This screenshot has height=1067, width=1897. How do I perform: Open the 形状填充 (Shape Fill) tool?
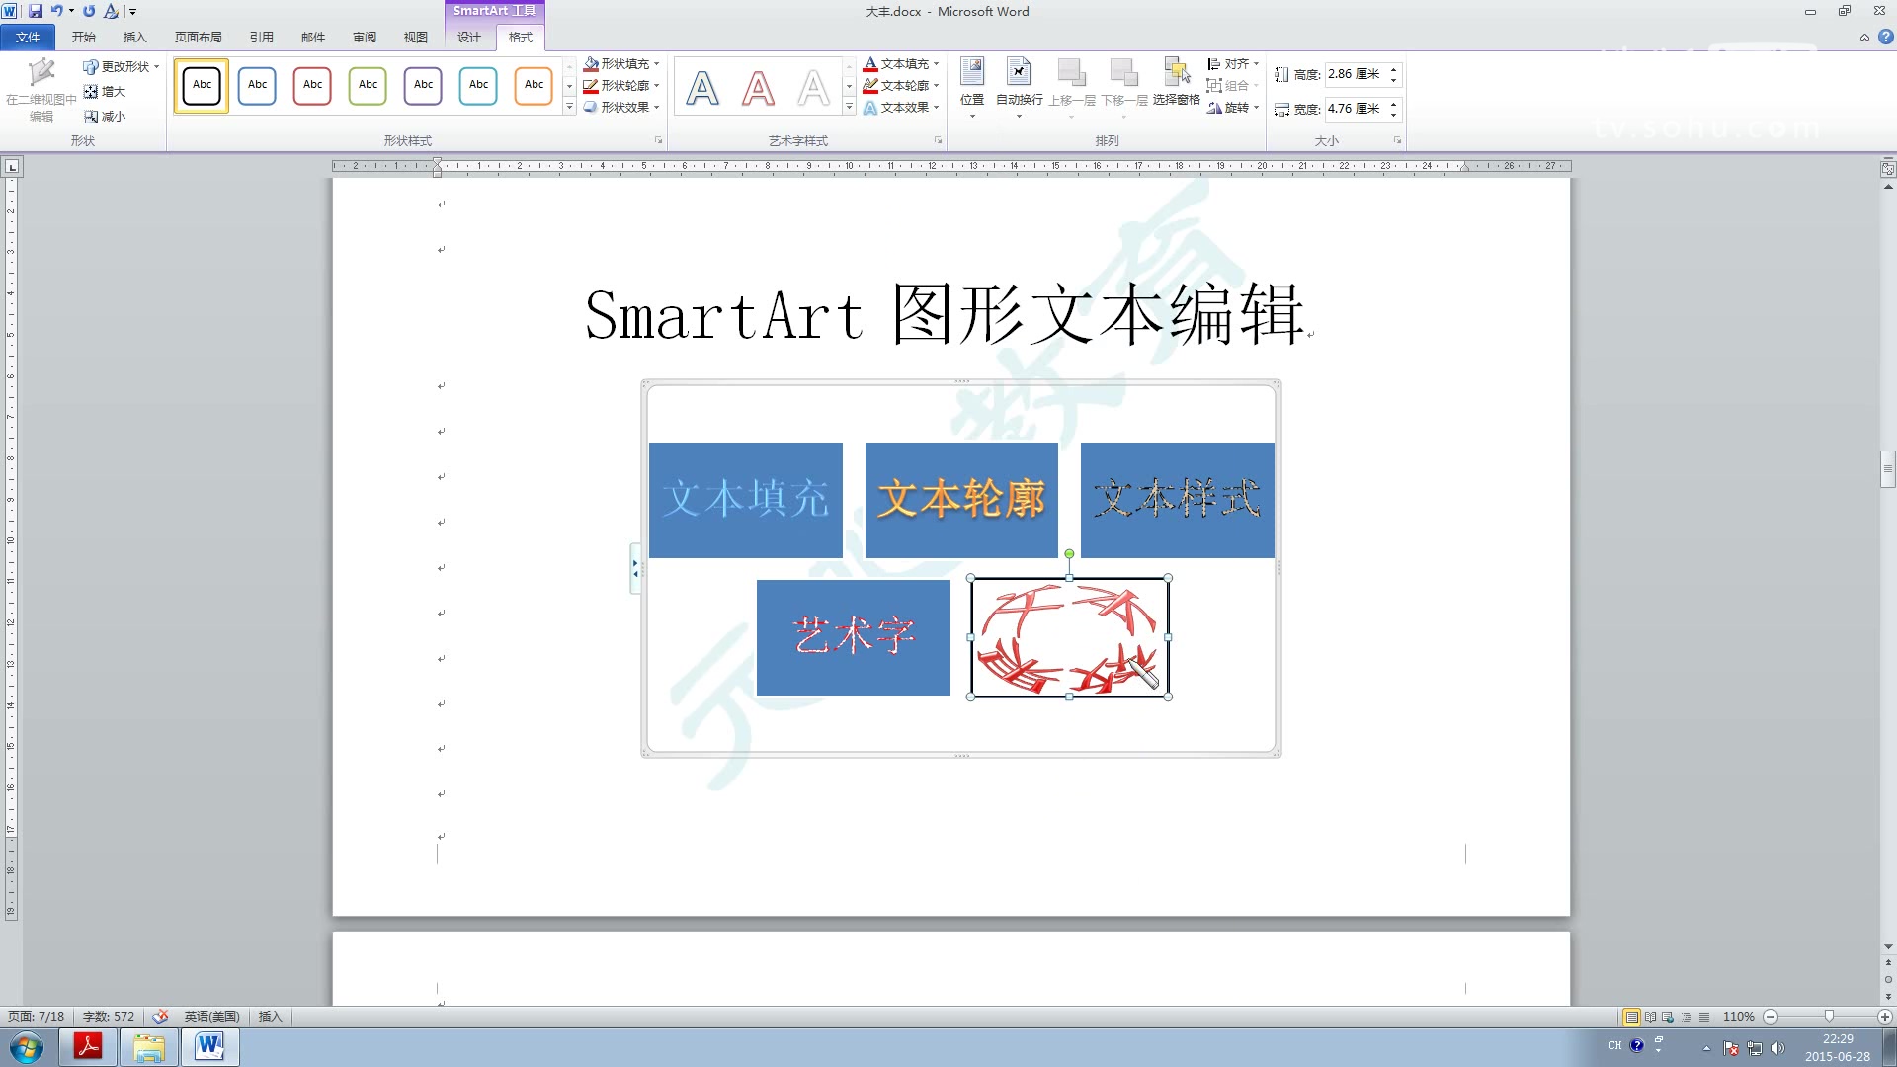click(622, 62)
